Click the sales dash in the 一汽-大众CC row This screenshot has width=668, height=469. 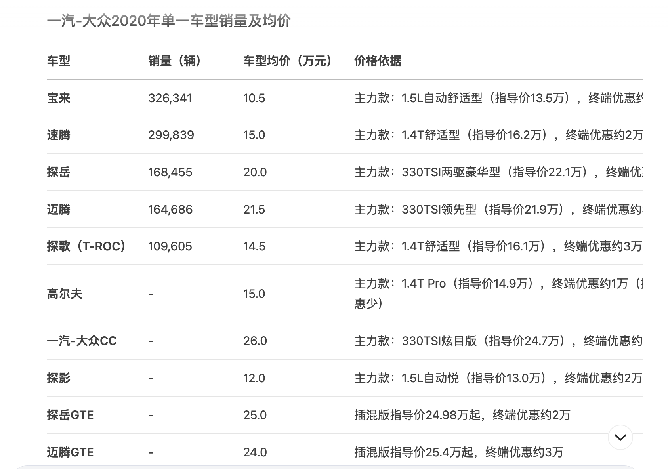tap(151, 341)
